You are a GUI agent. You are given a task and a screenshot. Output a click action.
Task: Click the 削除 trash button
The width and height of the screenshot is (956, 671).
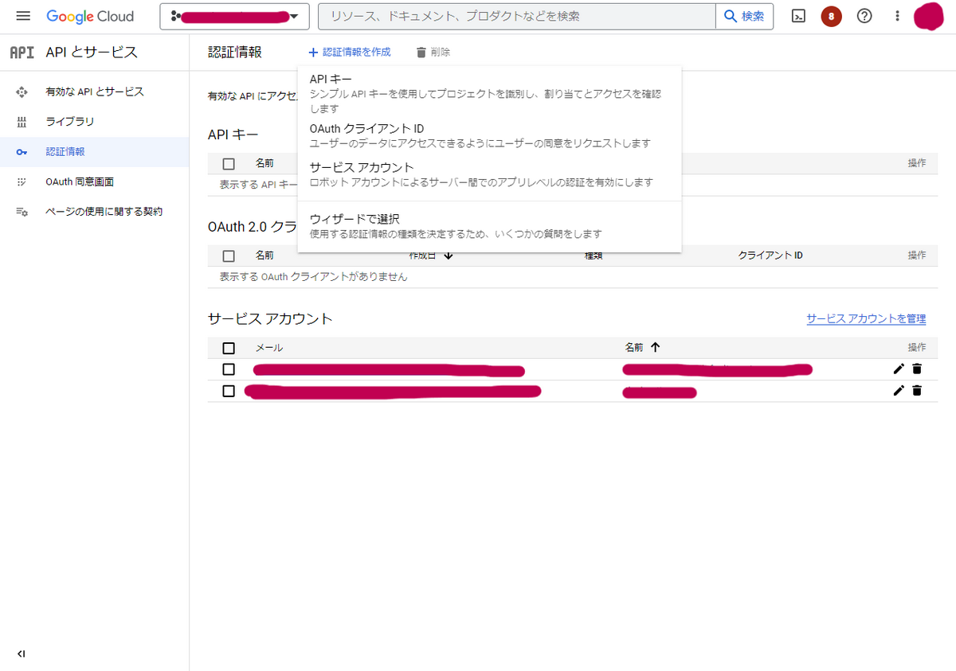(433, 52)
